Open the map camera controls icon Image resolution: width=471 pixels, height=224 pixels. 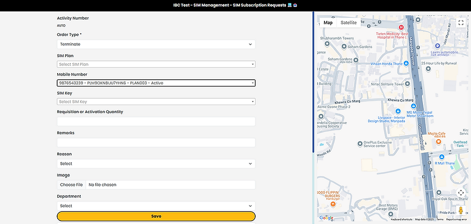(461, 192)
